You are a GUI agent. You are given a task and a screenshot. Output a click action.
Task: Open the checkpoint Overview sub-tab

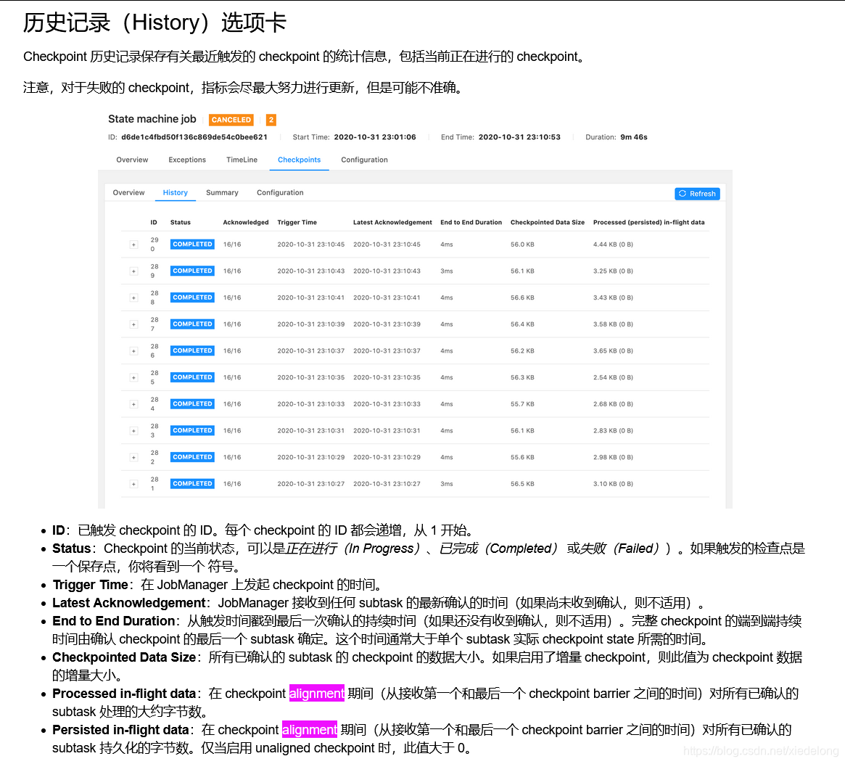click(129, 192)
